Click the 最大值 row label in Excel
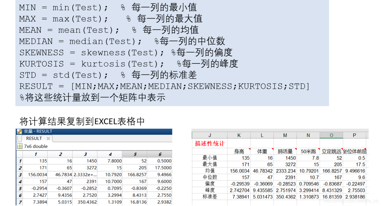The height and width of the screenshot is (206, 381). pyautogui.click(x=210, y=164)
